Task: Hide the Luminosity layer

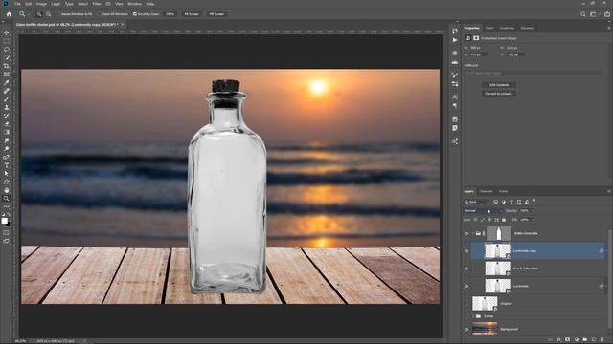Action: [x=466, y=287]
